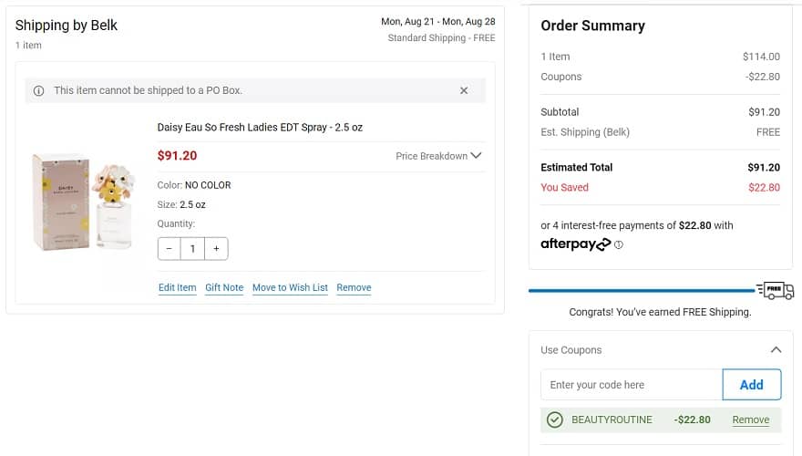Image resolution: width=802 pixels, height=456 pixels.
Task: Collapse the Use Coupons section
Action: point(776,349)
